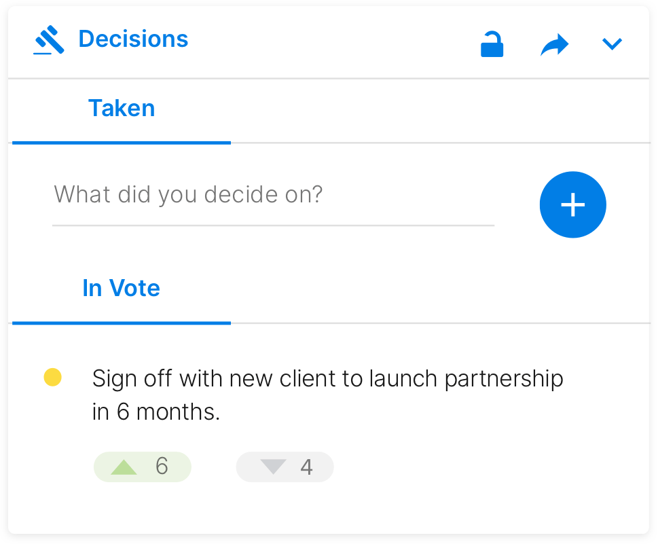The height and width of the screenshot is (544, 658).
Task: Add a decision with the blue plus button
Action: [x=573, y=205]
